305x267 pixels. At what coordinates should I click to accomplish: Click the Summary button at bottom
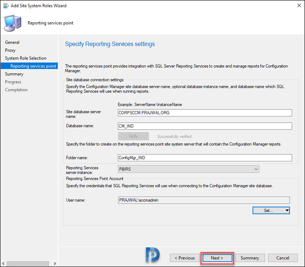250,258
